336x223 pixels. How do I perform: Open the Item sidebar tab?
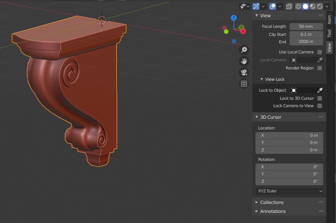(329, 19)
